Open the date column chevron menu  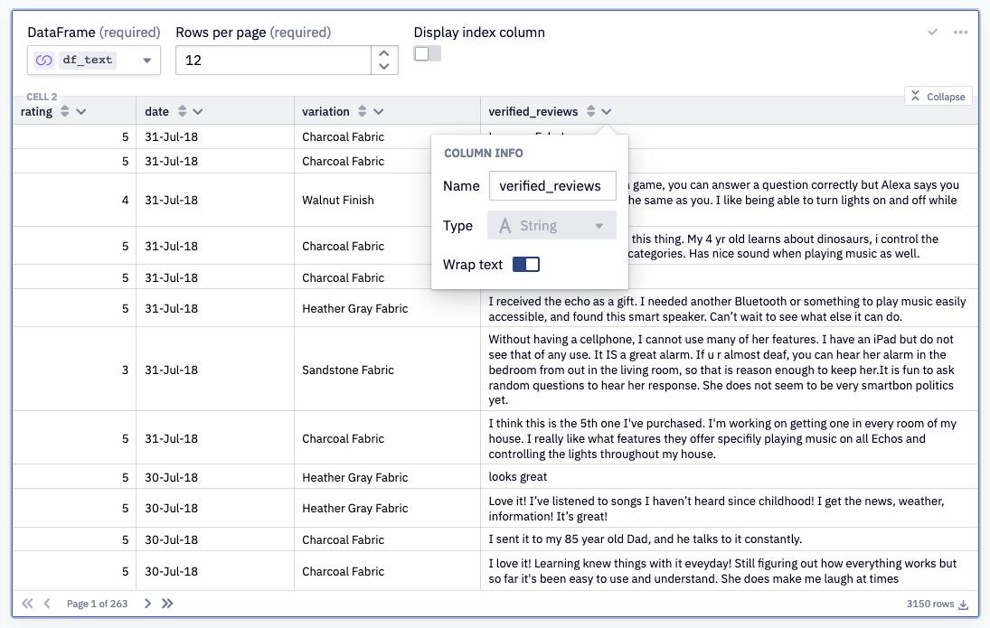198,112
